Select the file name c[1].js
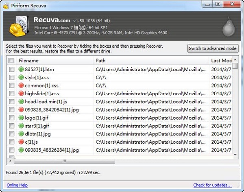The image size is (244, 192). (x=31, y=142)
